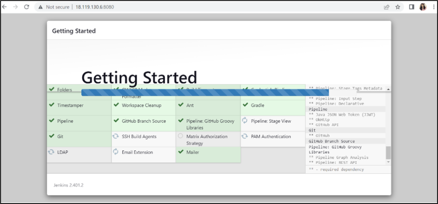Screen dimensions: 438x204
Task: Click checkmark beside Pipeline: GitHub Groovy Libraries
Action: 181,121
